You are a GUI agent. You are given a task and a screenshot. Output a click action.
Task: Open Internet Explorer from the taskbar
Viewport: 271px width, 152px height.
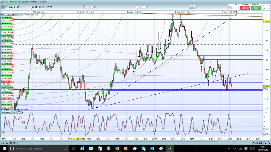pos(82,148)
